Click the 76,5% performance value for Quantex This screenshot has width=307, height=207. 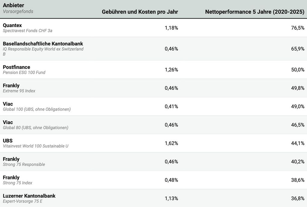click(x=298, y=28)
